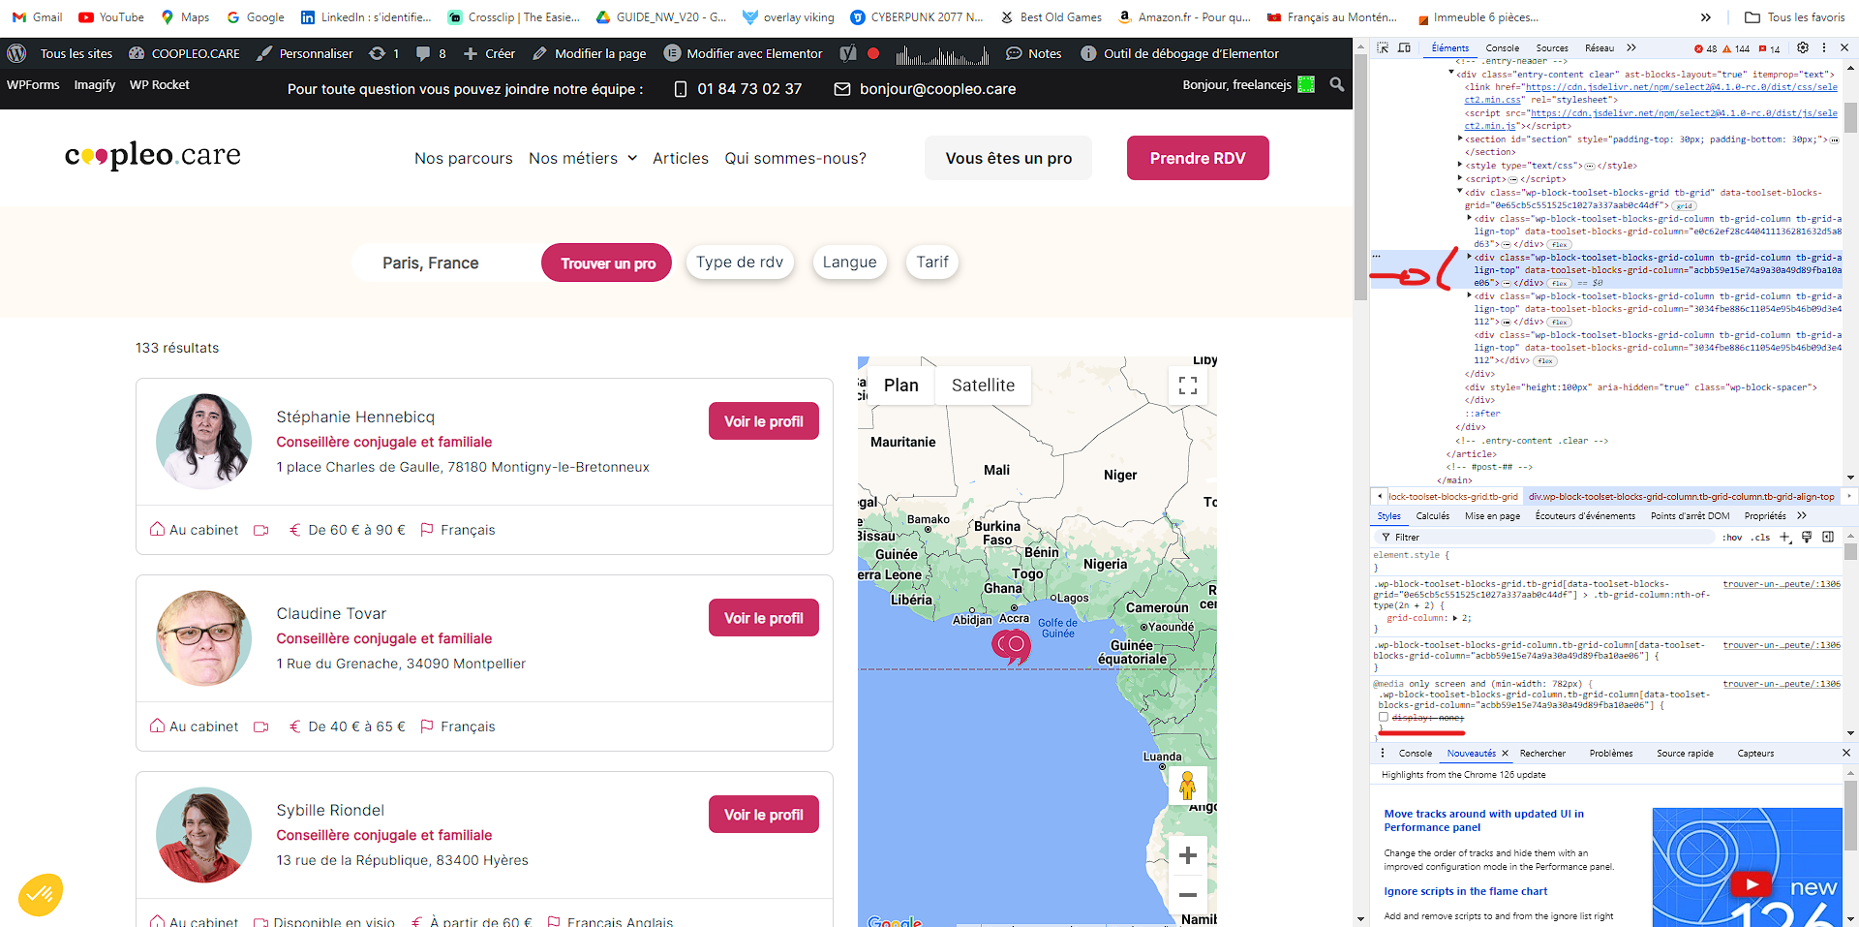Click the Vous êtes un pro button
The image size is (1859, 927).
(x=1008, y=158)
